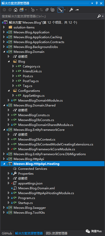Click the search magnifier icon
The height and width of the screenshot is (236, 105).
[99, 16]
